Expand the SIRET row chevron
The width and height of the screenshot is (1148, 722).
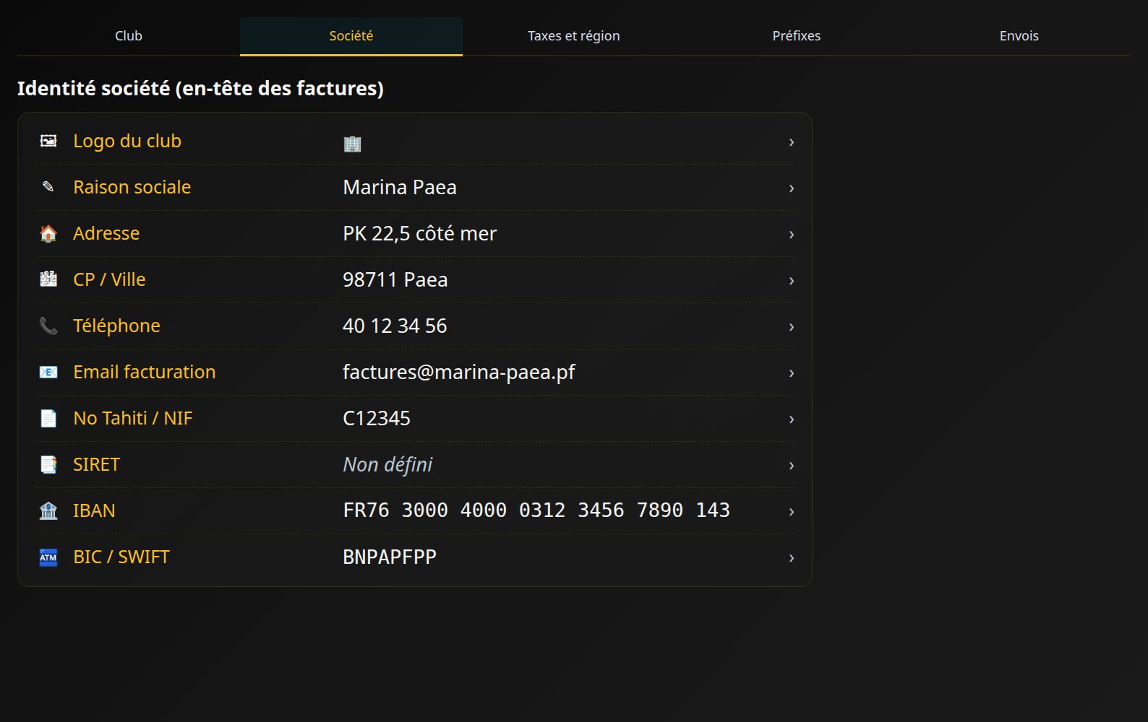(792, 466)
